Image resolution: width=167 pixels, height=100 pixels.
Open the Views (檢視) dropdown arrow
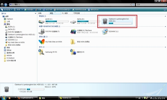[x=22, y=10]
